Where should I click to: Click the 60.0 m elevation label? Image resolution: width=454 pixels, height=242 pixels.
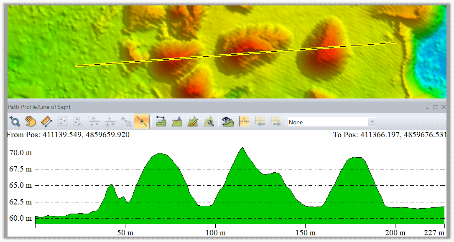tap(20, 218)
